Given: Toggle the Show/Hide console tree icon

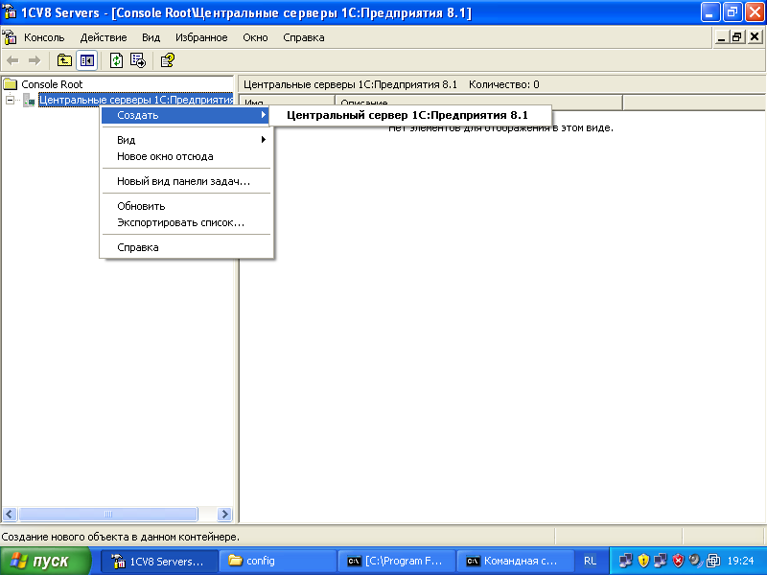Looking at the screenshot, I should coord(87,60).
